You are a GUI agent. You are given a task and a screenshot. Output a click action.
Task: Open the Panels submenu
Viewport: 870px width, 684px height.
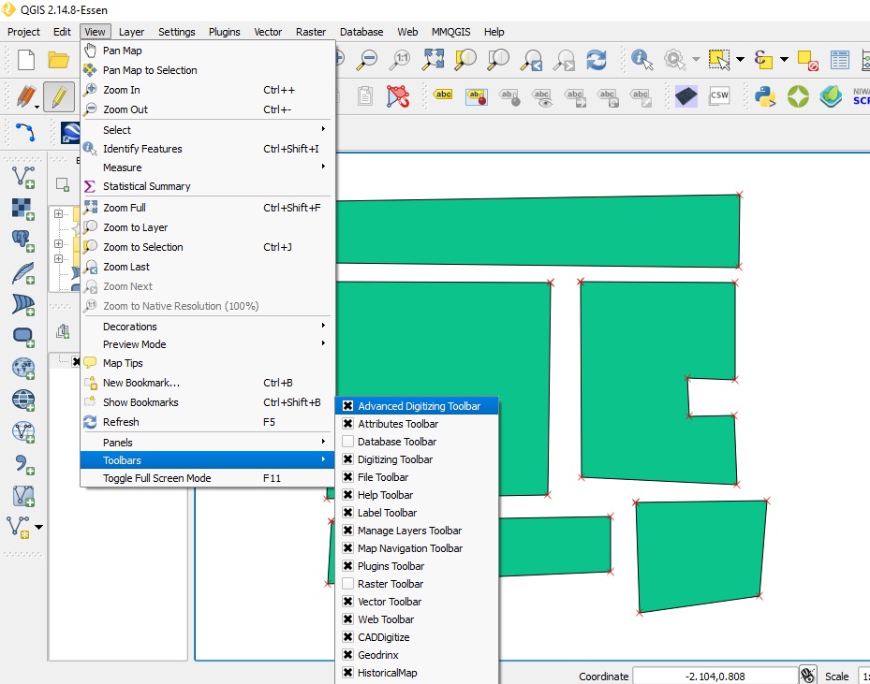pyautogui.click(x=208, y=443)
